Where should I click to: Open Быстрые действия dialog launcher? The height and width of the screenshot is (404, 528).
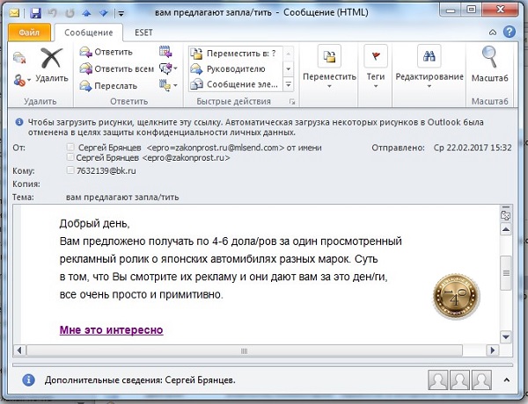(x=292, y=102)
